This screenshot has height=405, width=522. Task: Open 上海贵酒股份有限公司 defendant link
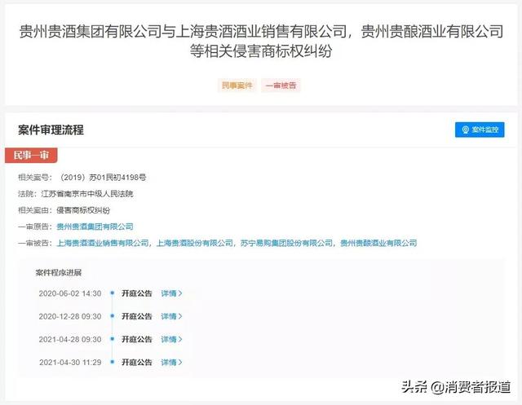195,243
